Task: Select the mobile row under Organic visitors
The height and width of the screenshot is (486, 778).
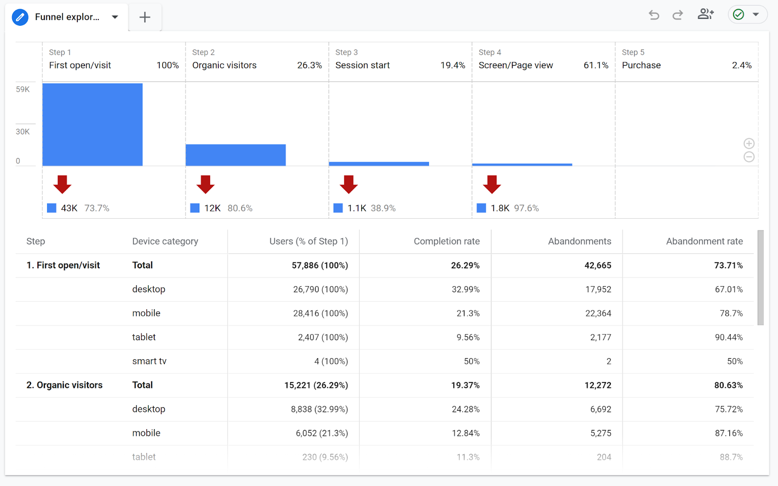Action: coord(146,433)
